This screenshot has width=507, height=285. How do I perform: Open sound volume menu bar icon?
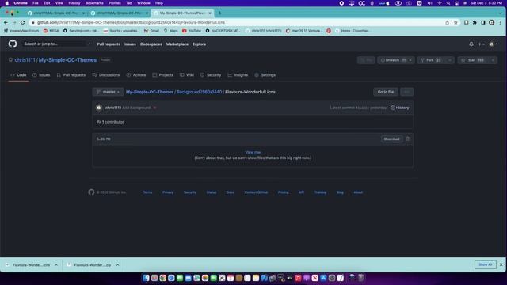coord(429,3)
